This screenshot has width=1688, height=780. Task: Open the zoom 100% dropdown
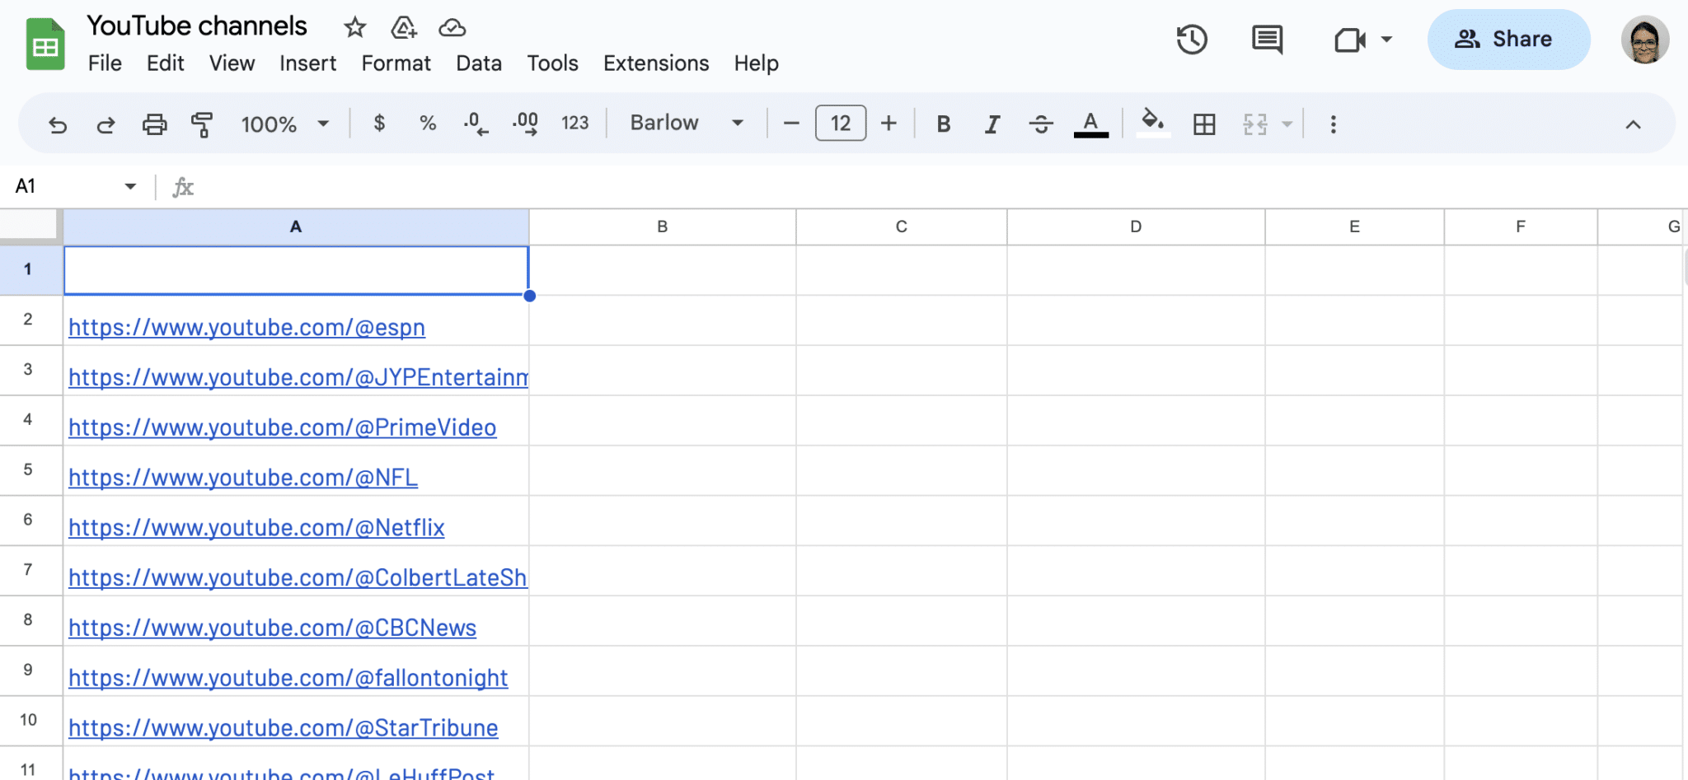click(x=284, y=124)
